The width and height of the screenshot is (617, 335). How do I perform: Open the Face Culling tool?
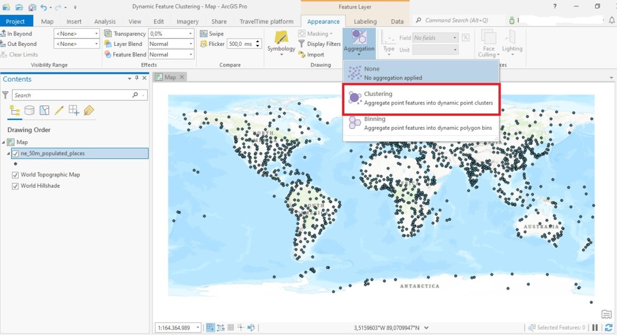(488, 44)
